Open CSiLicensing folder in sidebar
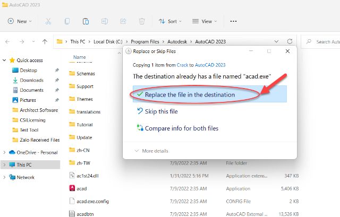 pyautogui.click(x=32, y=120)
